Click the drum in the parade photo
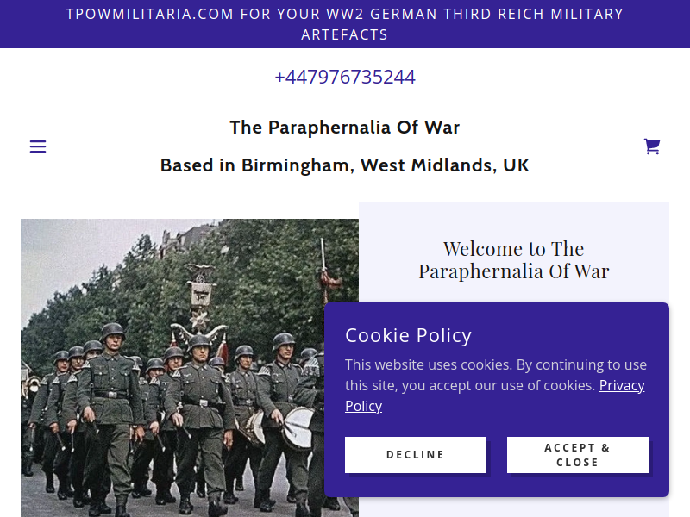The height and width of the screenshot is (517, 690). point(298,427)
